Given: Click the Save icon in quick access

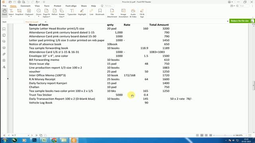Looking at the screenshot, I should pyautogui.click(x=15, y=2).
